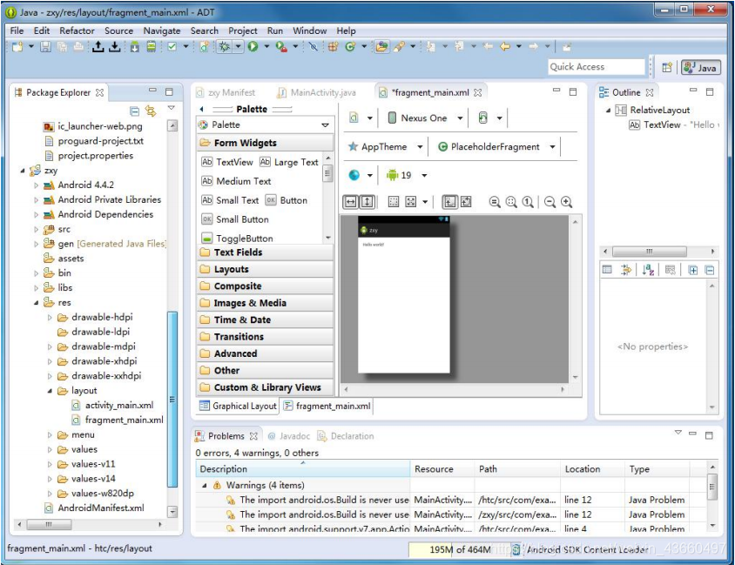Toggle the show margins dotted-square button
The image size is (735, 565).
[x=394, y=202]
